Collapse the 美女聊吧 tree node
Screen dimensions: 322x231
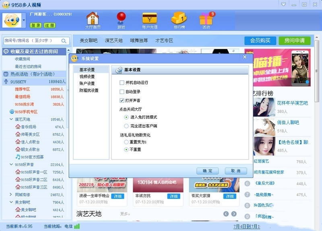(x=11, y=202)
